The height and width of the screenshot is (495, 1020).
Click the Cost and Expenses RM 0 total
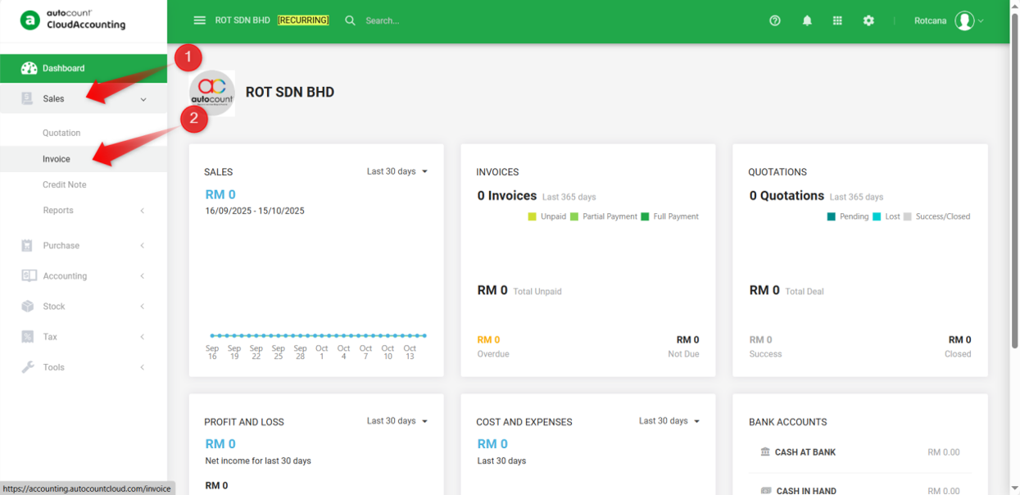coord(492,443)
